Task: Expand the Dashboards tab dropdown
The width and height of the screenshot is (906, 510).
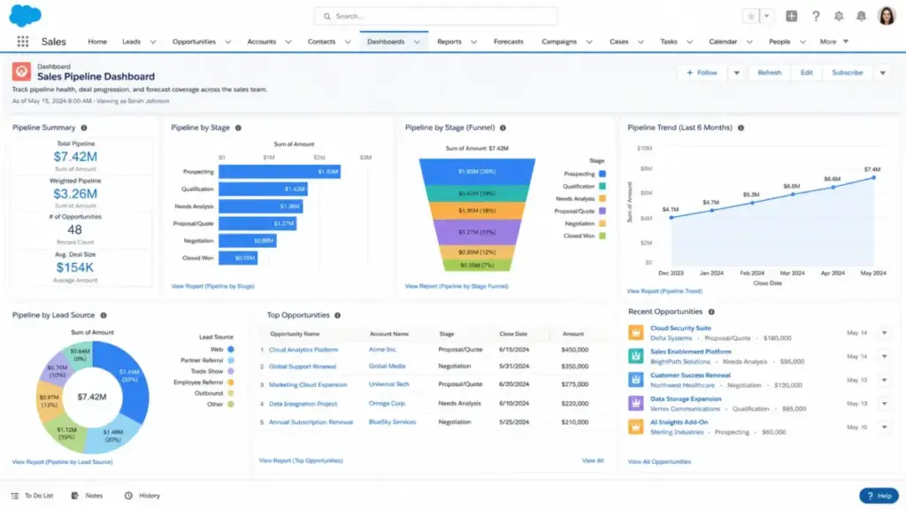Action: [x=417, y=42]
